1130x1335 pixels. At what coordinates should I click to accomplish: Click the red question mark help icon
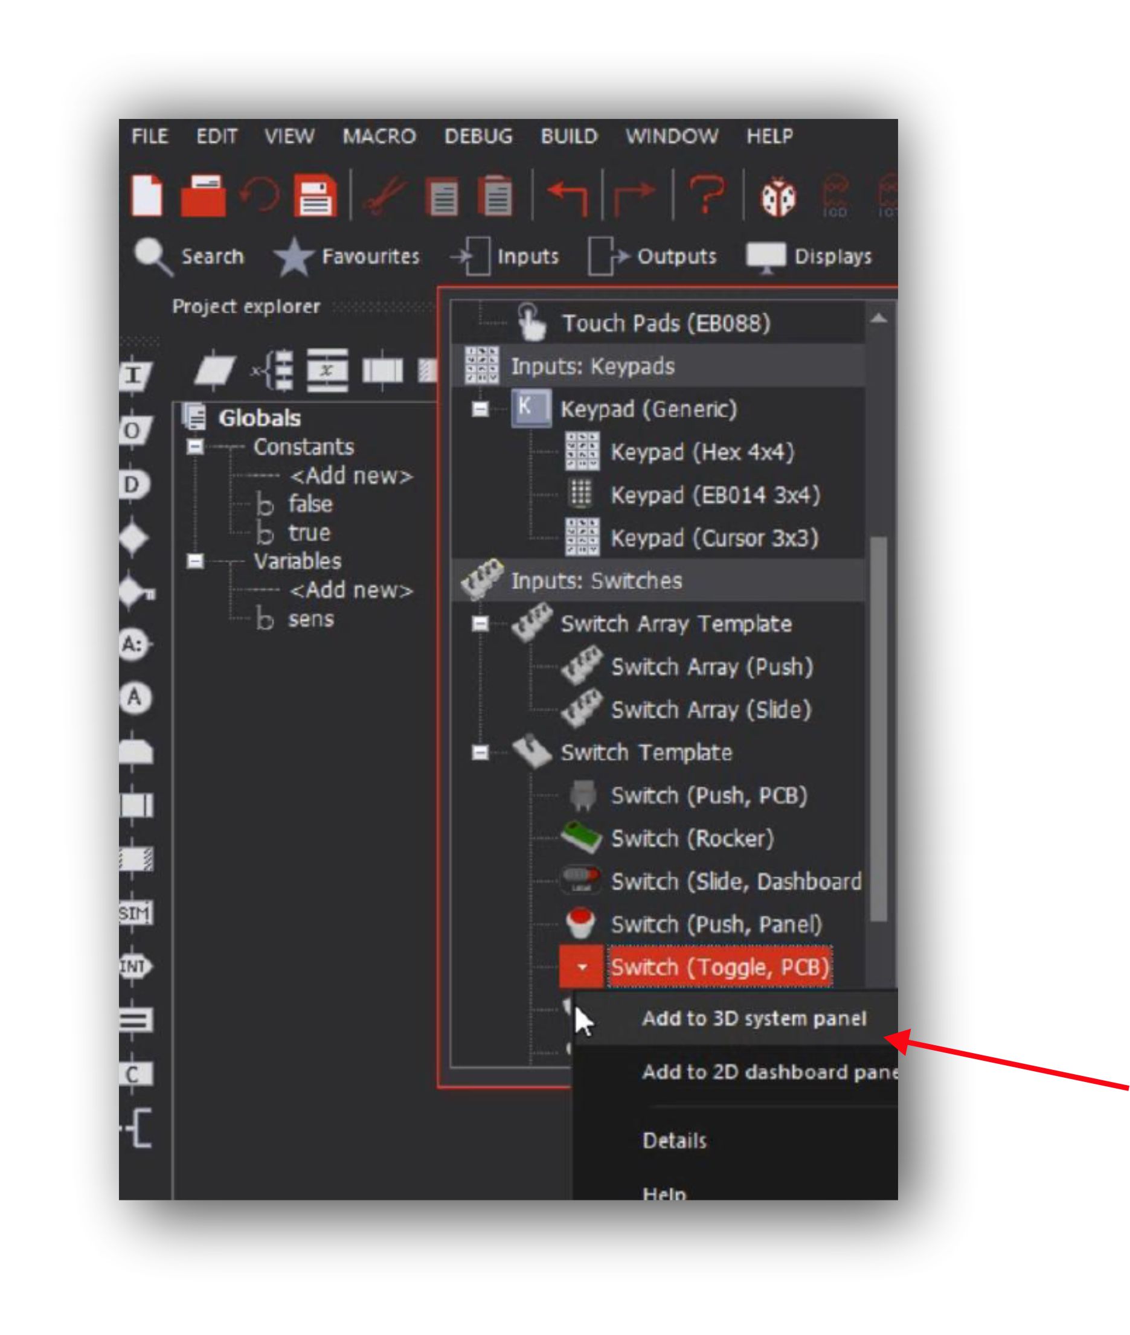pyautogui.click(x=707, y=196)
